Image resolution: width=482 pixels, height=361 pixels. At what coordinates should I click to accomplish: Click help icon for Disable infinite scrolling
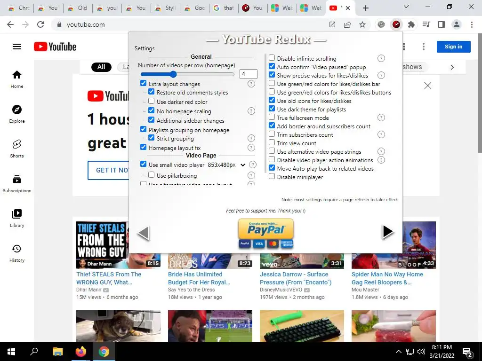381,58
